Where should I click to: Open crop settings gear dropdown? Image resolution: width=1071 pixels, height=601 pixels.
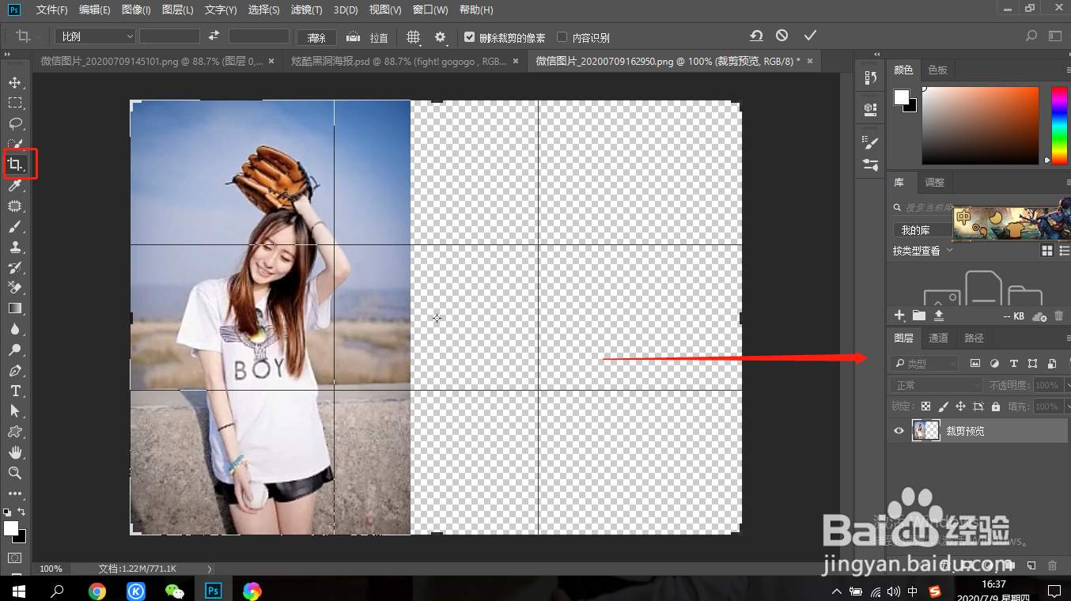pos(441,36)
